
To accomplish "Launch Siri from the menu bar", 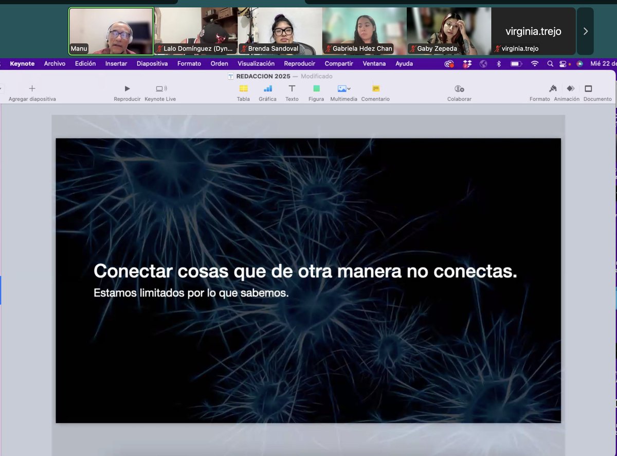I will point(580,64).
